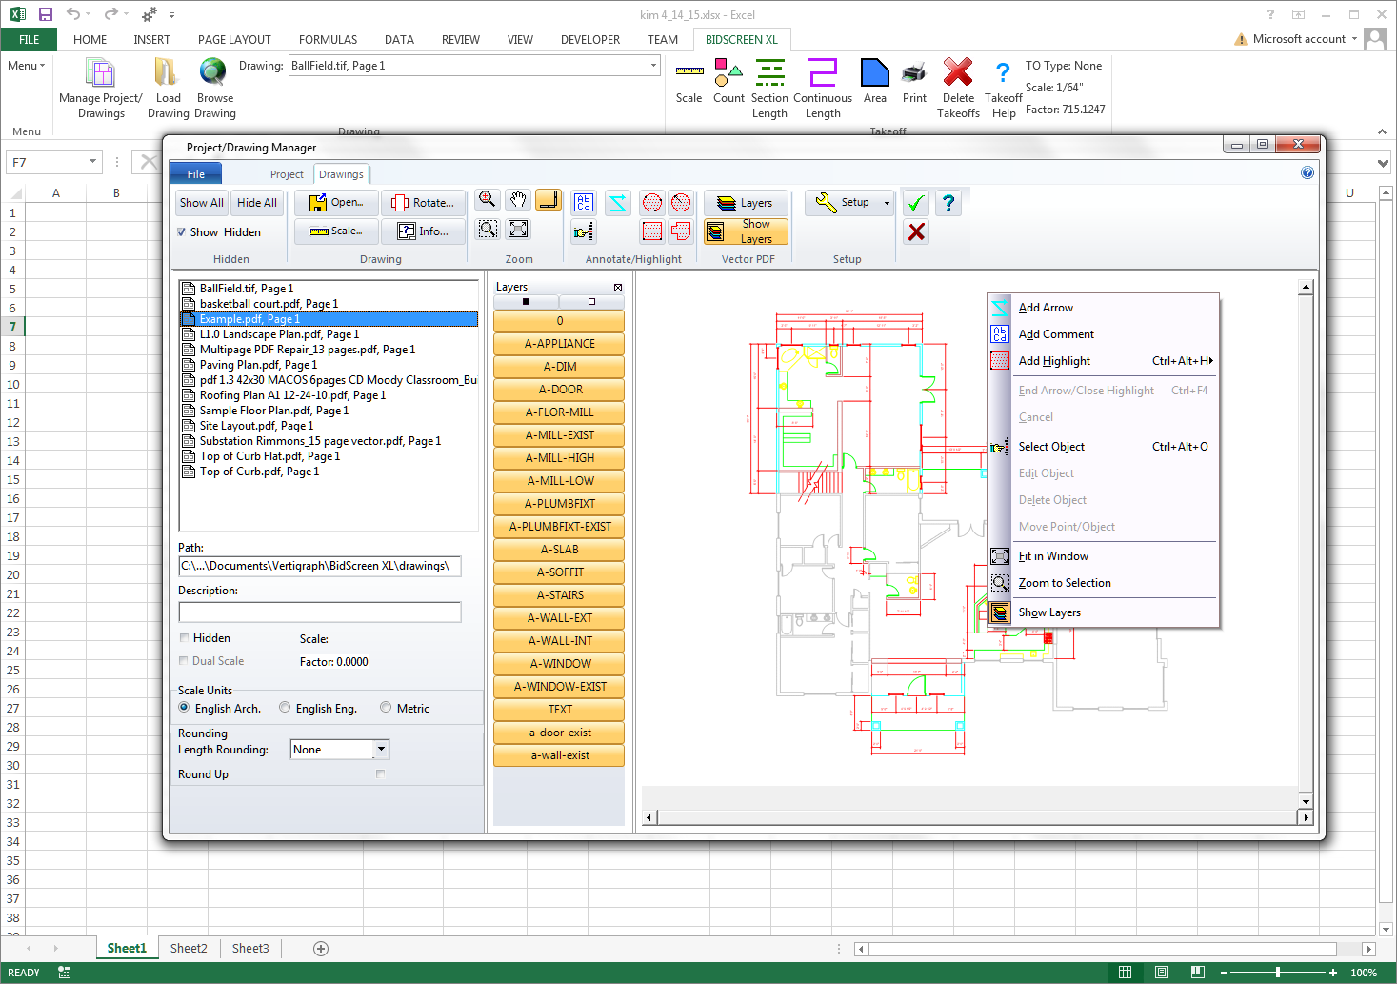Open the Setup button dropdown arrow
Image resolution: width=1397 pixels, height=984 pixels.
(x=887, y=203)
